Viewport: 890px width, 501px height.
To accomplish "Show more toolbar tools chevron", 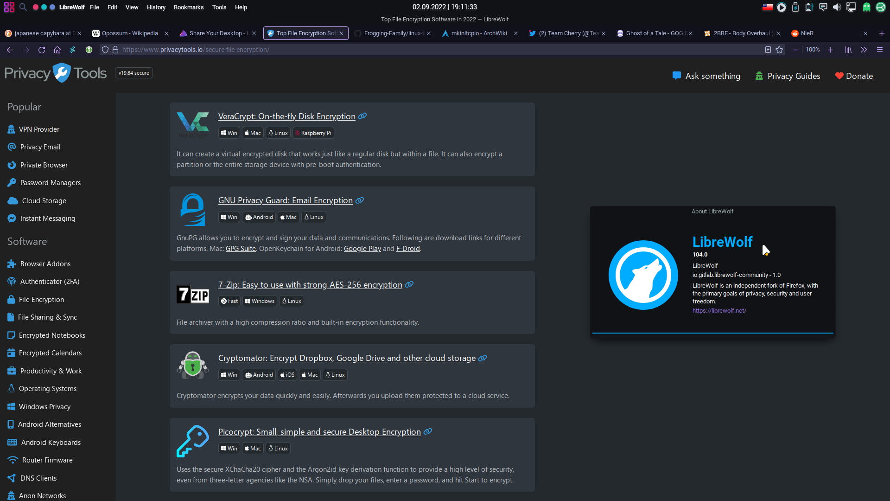I will tap(864, 50).
